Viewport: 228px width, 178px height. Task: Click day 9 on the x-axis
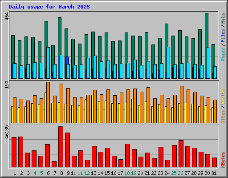point(68,173)
